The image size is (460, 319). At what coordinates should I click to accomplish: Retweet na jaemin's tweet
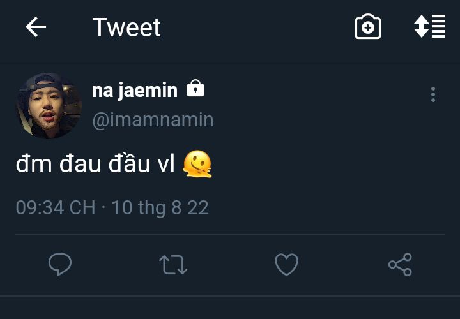(172, 264)
